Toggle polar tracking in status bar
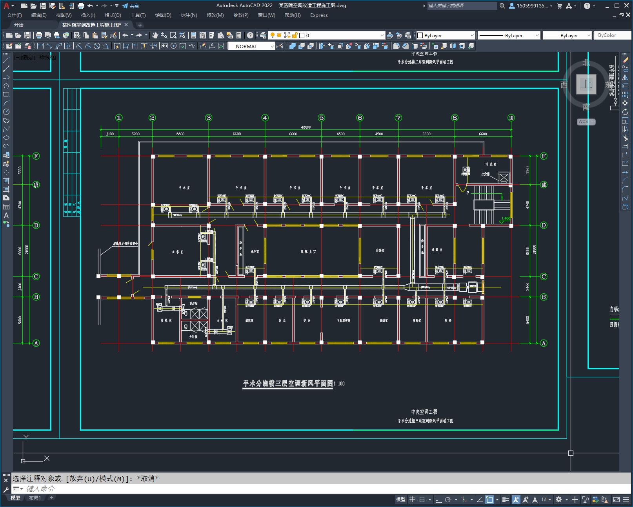This screenshot has height=507, width=633. pos(448,499)
